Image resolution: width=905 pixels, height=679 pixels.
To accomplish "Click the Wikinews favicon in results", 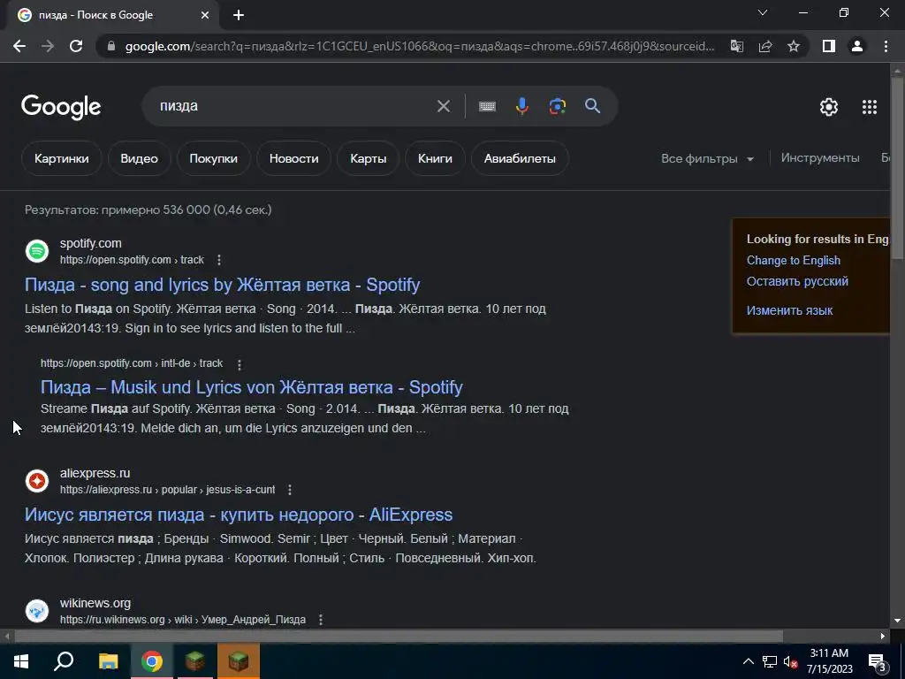I will [37, 611].
